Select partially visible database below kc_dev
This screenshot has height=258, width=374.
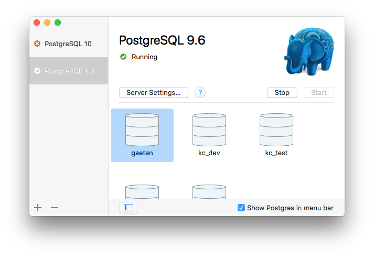coord(209,191)
